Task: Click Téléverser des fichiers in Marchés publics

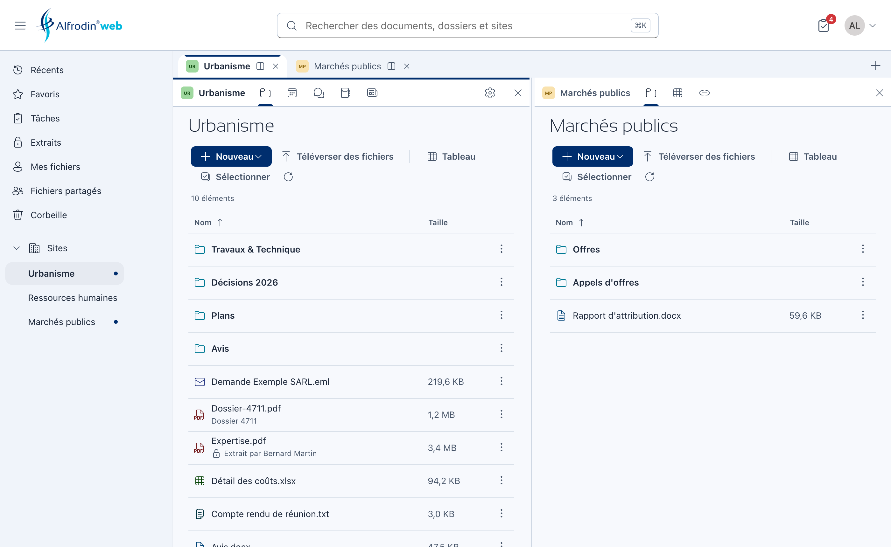Action: [699, 157]
